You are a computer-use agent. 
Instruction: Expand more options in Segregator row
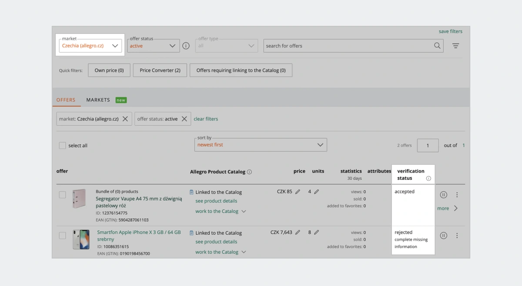(447, 208)
